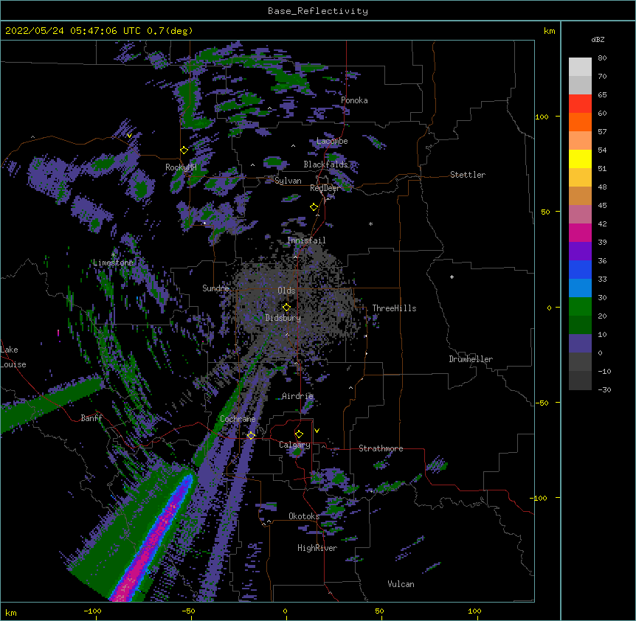Select the yellow v marker northwest of RockyMH
This screenshot has height=621, width=636.
(x=129, y=136)
